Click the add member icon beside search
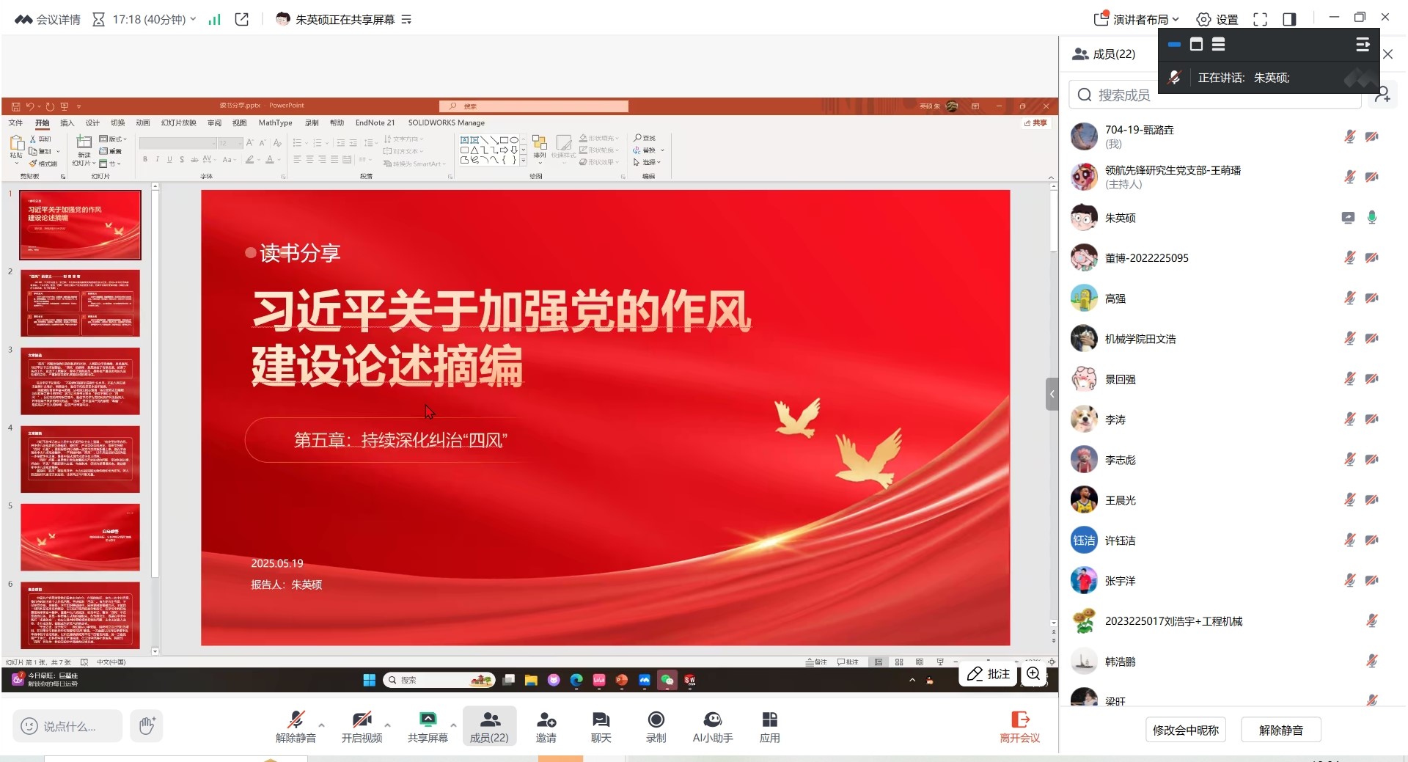 pyautogui.click(x=1382, y=95)
